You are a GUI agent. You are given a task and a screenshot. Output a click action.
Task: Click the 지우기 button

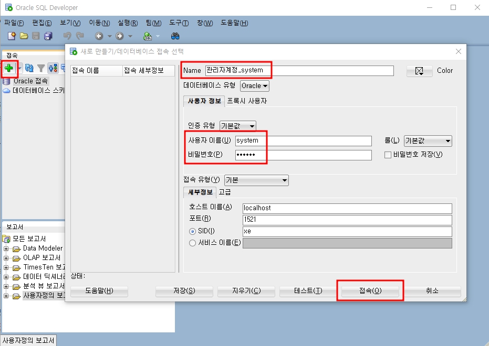tap(246, 291)
